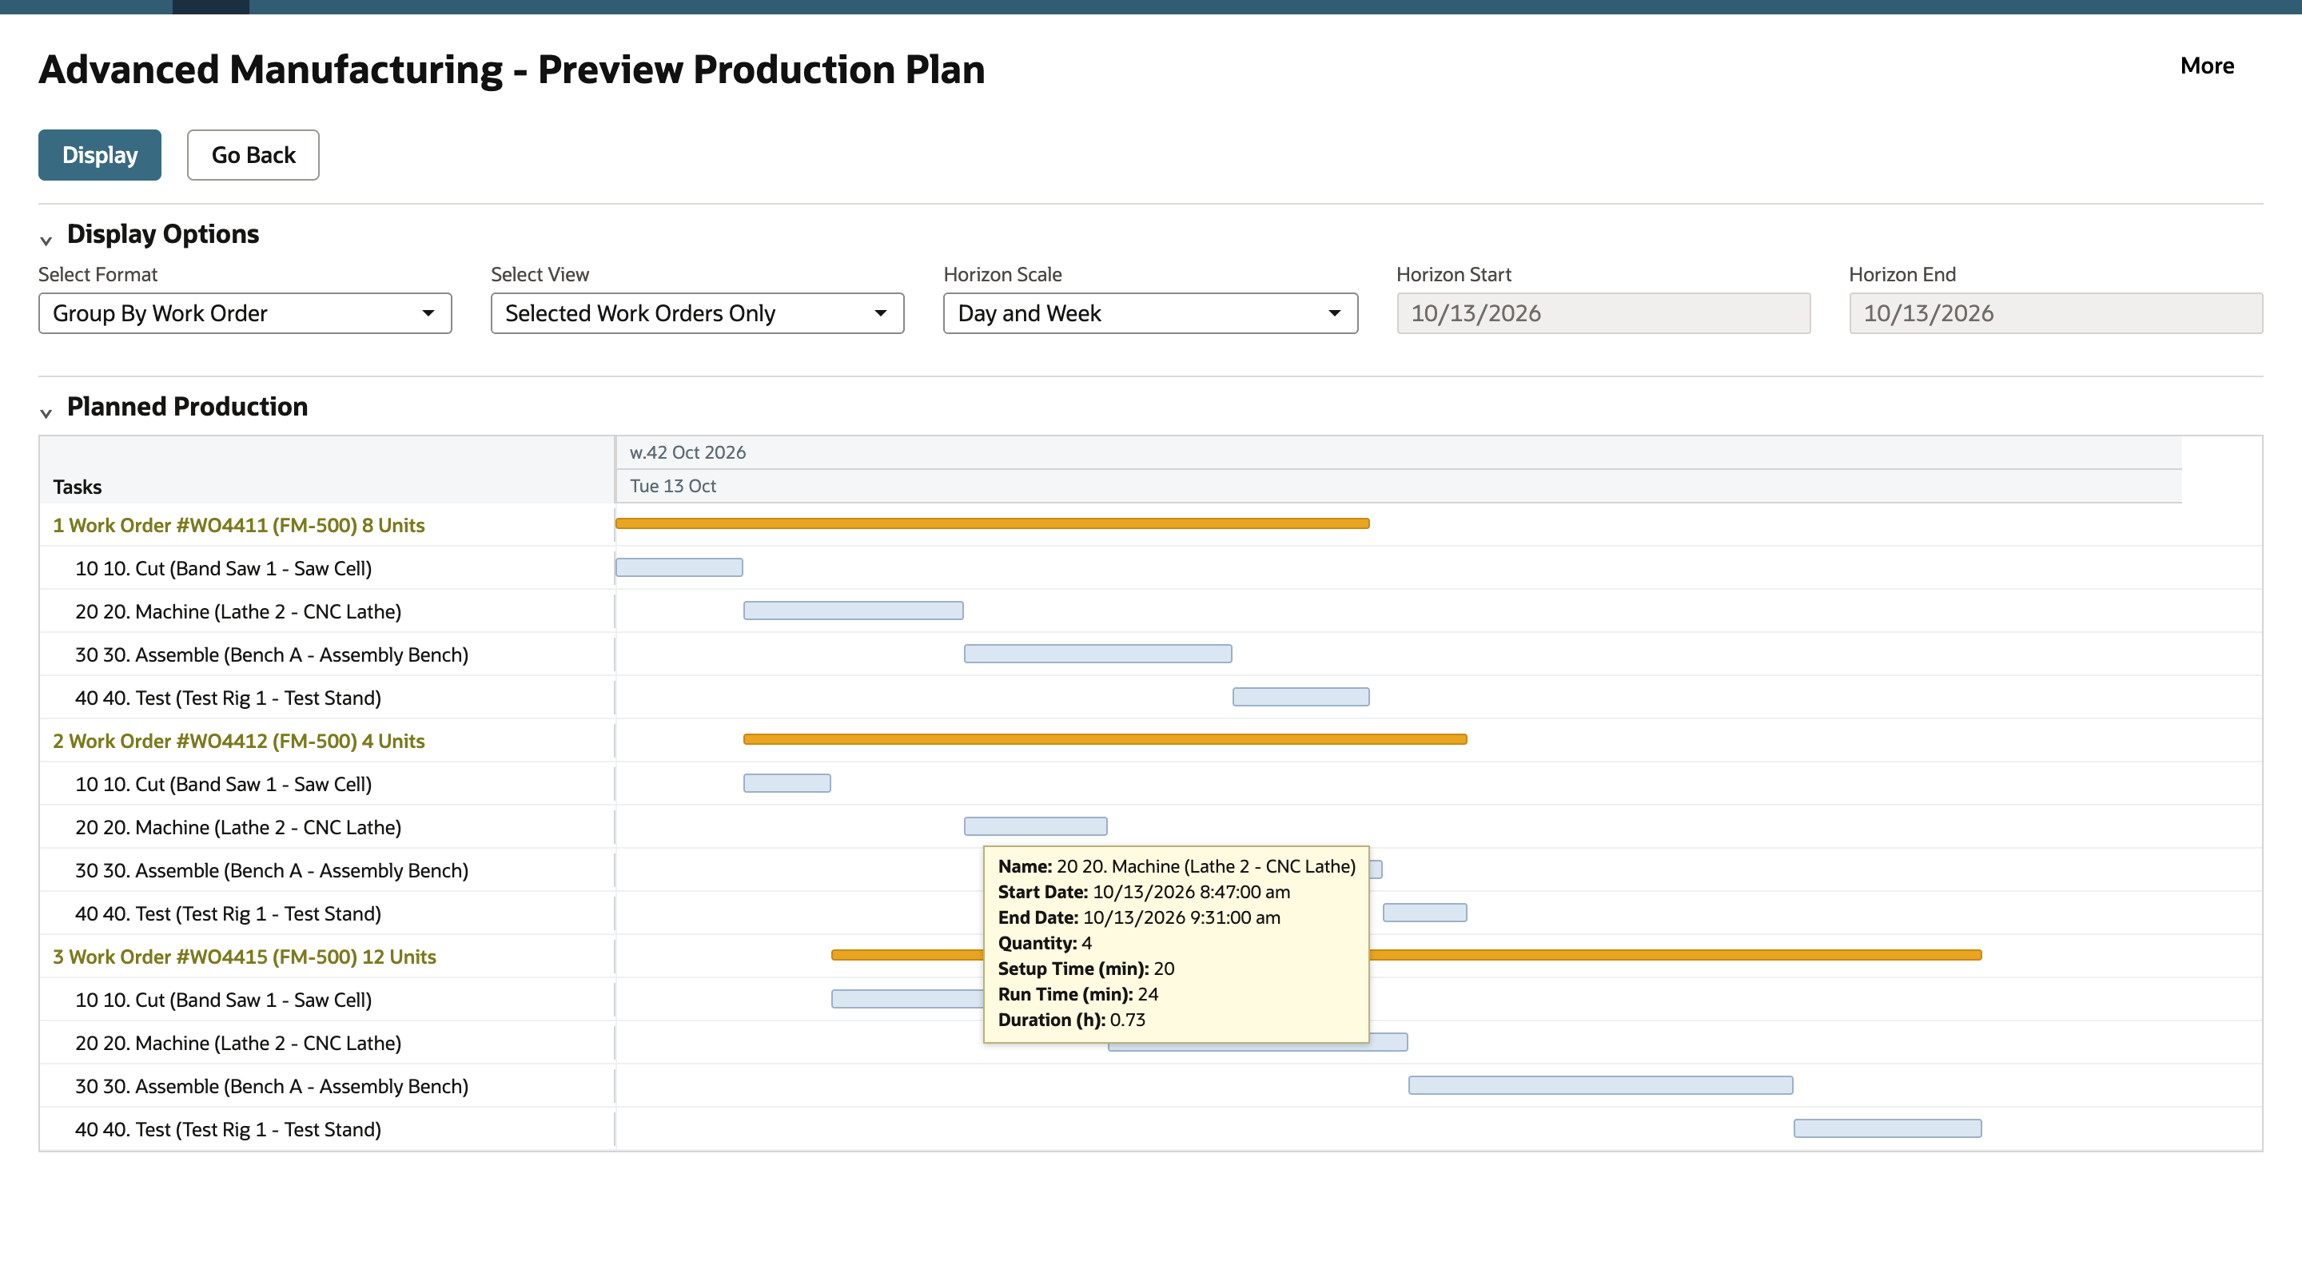Open the More menu

[x=2206, y=66]
